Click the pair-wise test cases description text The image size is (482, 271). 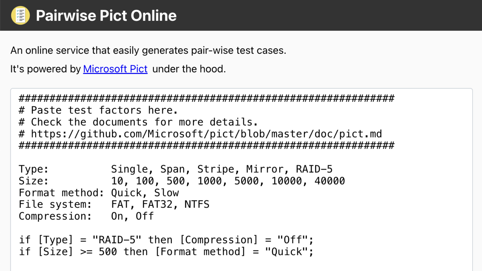point(148,50)
